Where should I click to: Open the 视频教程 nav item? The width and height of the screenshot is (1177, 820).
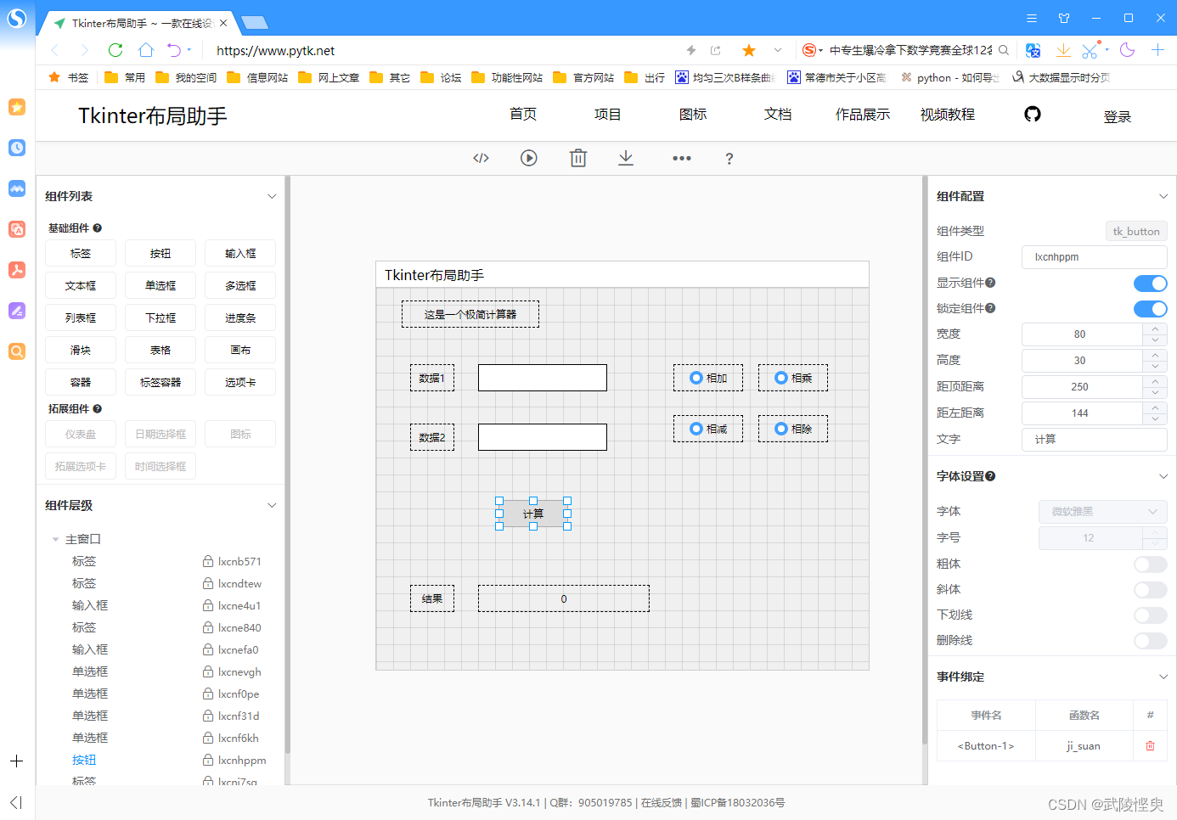948,115
